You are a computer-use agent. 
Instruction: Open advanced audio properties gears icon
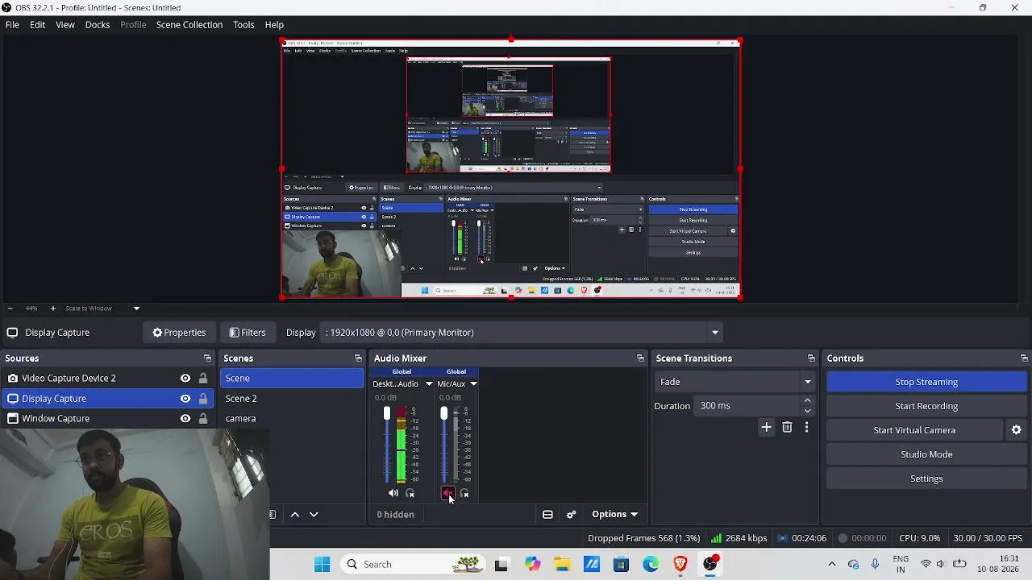572,515
